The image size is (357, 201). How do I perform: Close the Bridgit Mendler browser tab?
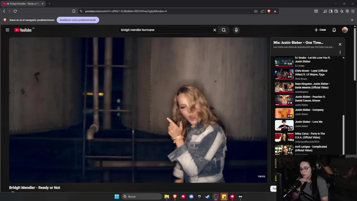[x=42, y=4]
